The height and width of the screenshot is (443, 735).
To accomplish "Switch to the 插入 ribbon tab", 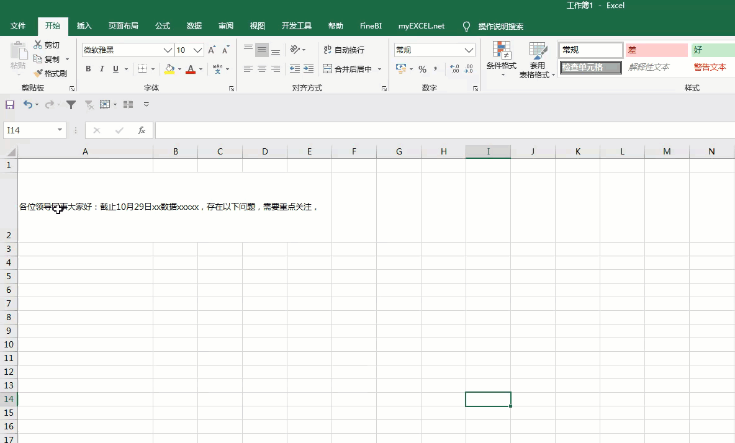I will (84, 26).
